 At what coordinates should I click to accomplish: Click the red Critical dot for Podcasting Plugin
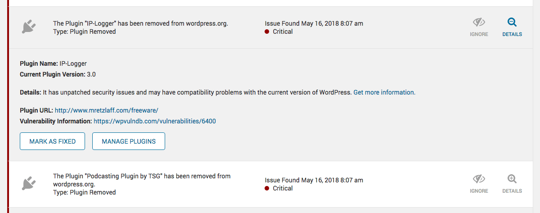point(267,189)
